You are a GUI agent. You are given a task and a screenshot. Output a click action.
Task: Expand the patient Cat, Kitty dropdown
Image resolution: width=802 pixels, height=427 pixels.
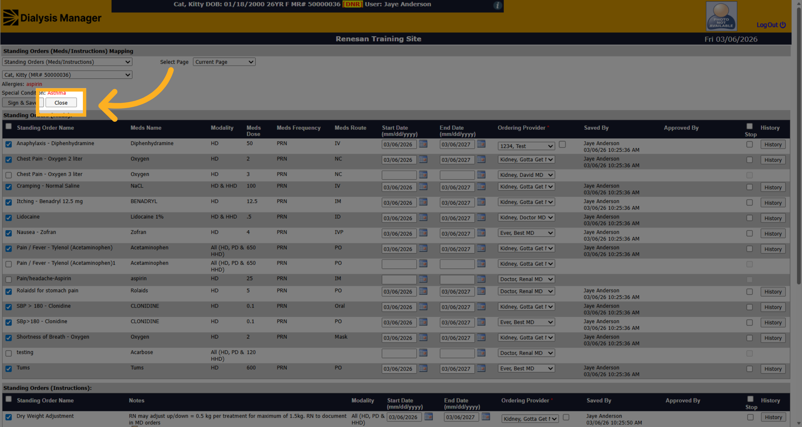67,75
